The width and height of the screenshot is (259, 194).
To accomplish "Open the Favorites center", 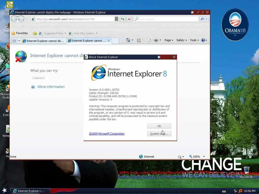I will [19, 33].
